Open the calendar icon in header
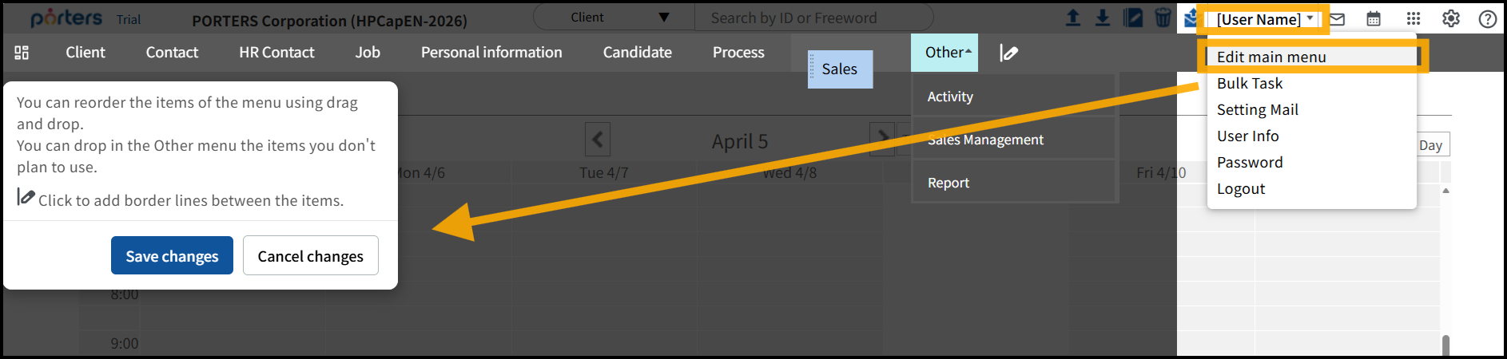This screenshot has height=359, width=1507. (1374, 19)
